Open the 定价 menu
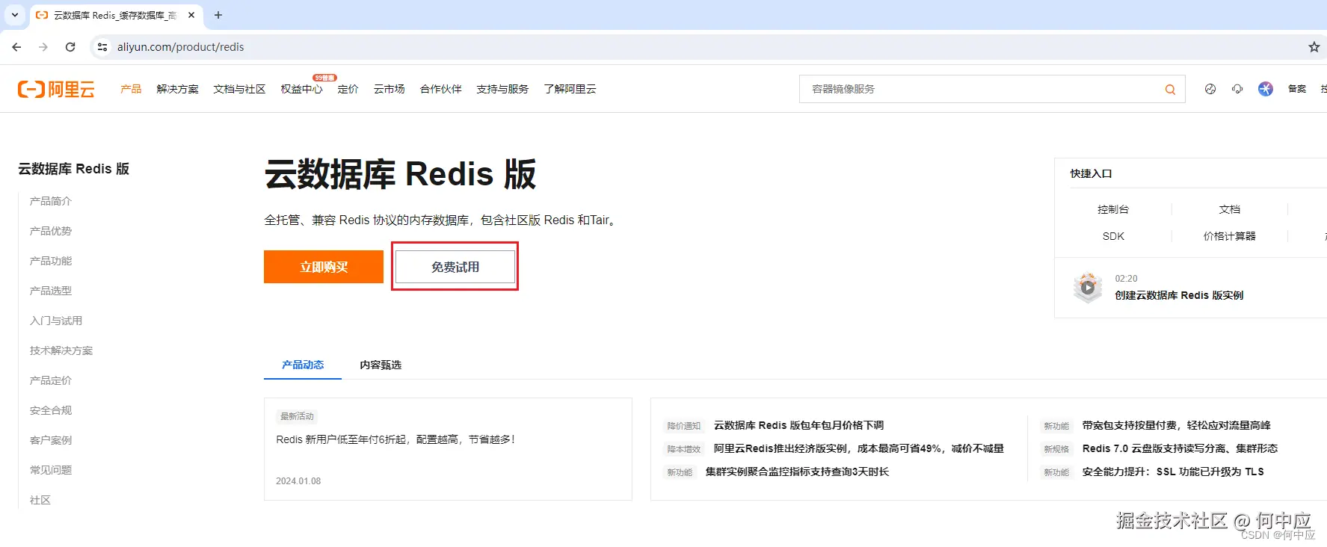This screenshot has height=547, width=1327. click(348, 89)
